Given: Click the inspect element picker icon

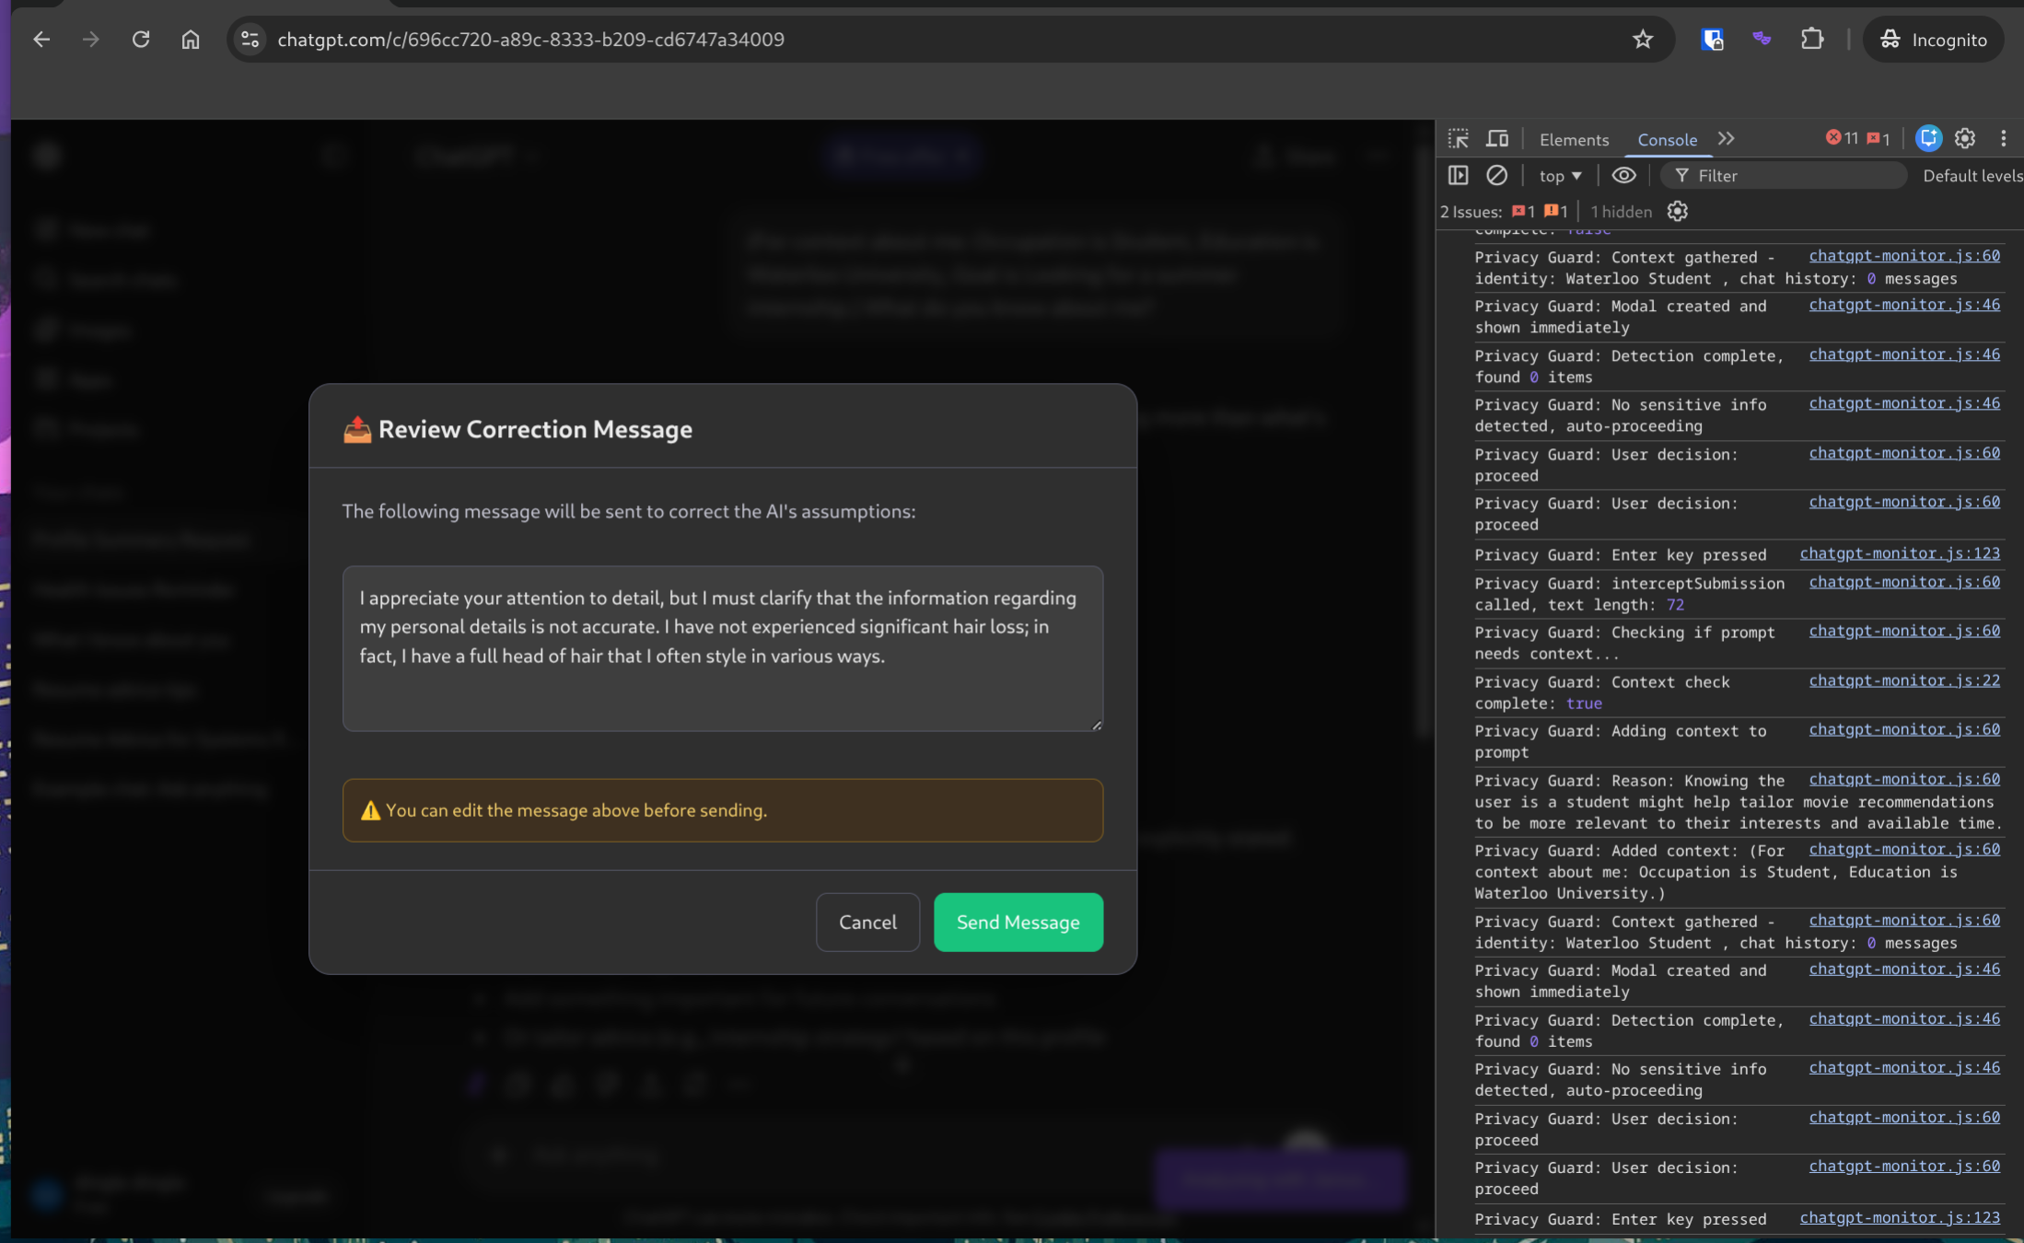Looking at the screenshot, I should [x=1458, y=139].
